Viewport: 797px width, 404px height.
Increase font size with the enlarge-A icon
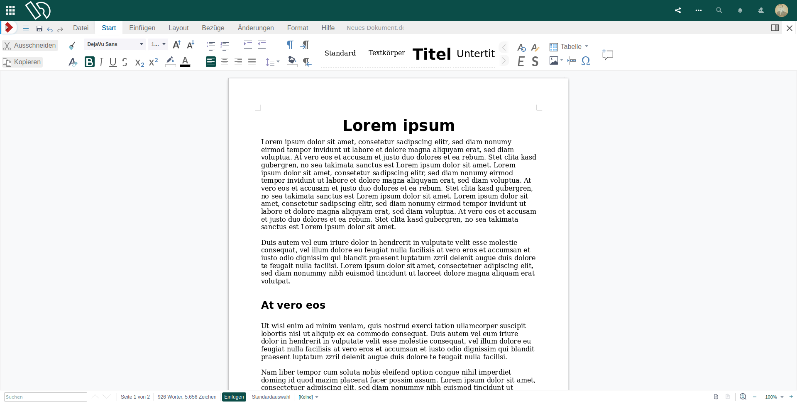coord(176,44)
